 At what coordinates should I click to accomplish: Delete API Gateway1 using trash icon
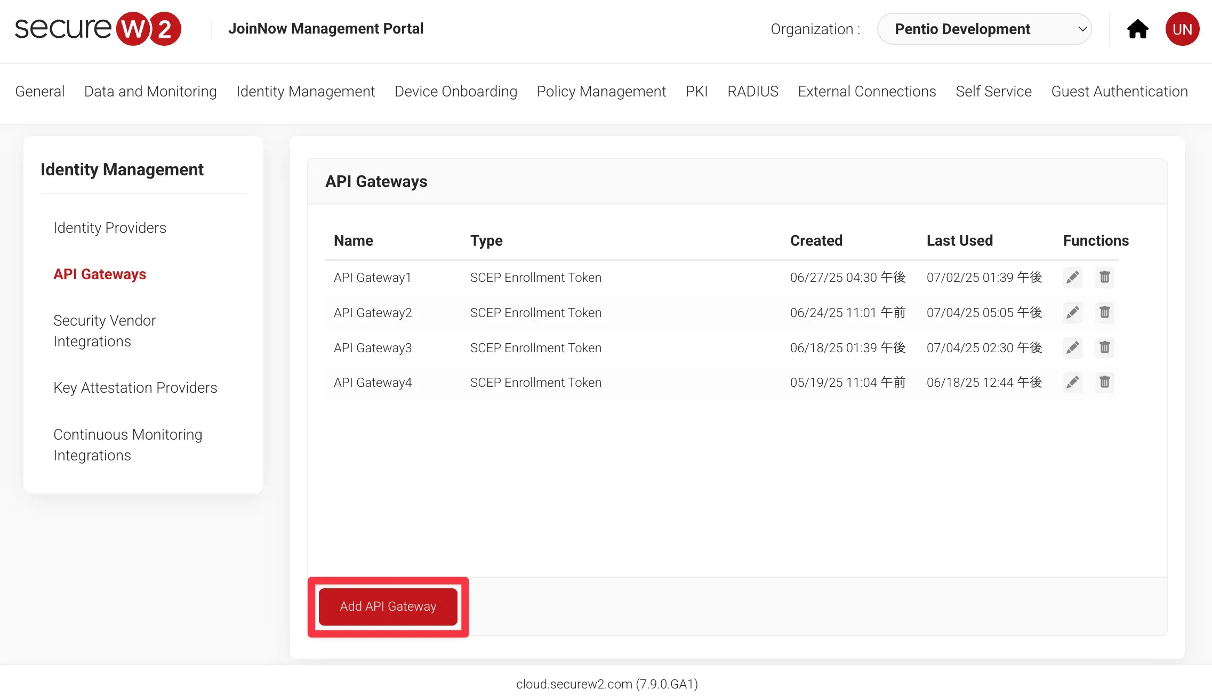(x=1104, y=277)
